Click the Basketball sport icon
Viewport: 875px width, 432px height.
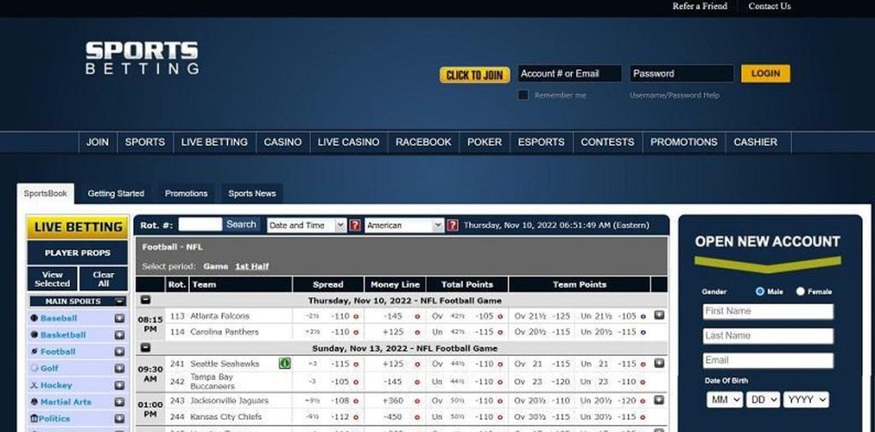coord(34,335)
